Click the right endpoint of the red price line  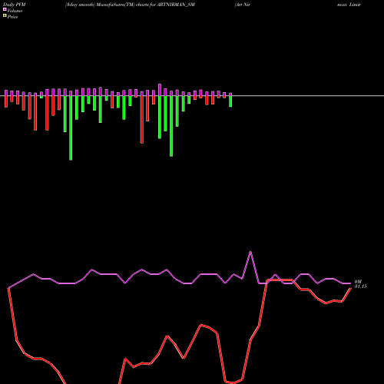click(x=350, y=289)
